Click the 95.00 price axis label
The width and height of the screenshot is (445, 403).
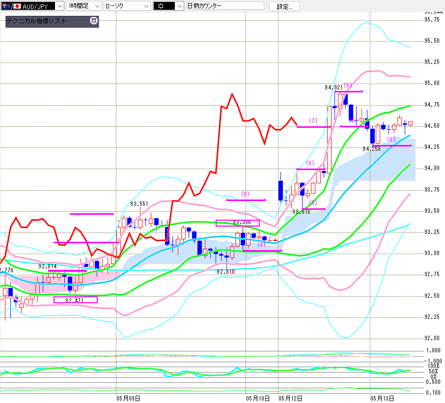[x=432, y=83]
